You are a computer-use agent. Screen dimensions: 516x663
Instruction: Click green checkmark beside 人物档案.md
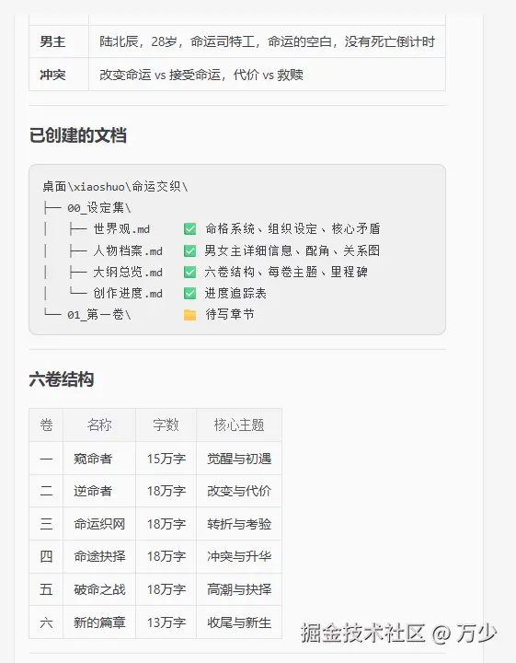click(x=190, y=250)
